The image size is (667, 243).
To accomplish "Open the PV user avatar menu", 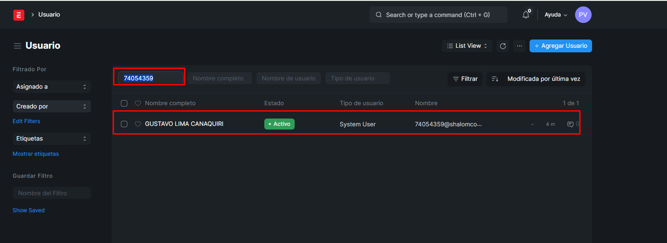I will pos(583,15).
